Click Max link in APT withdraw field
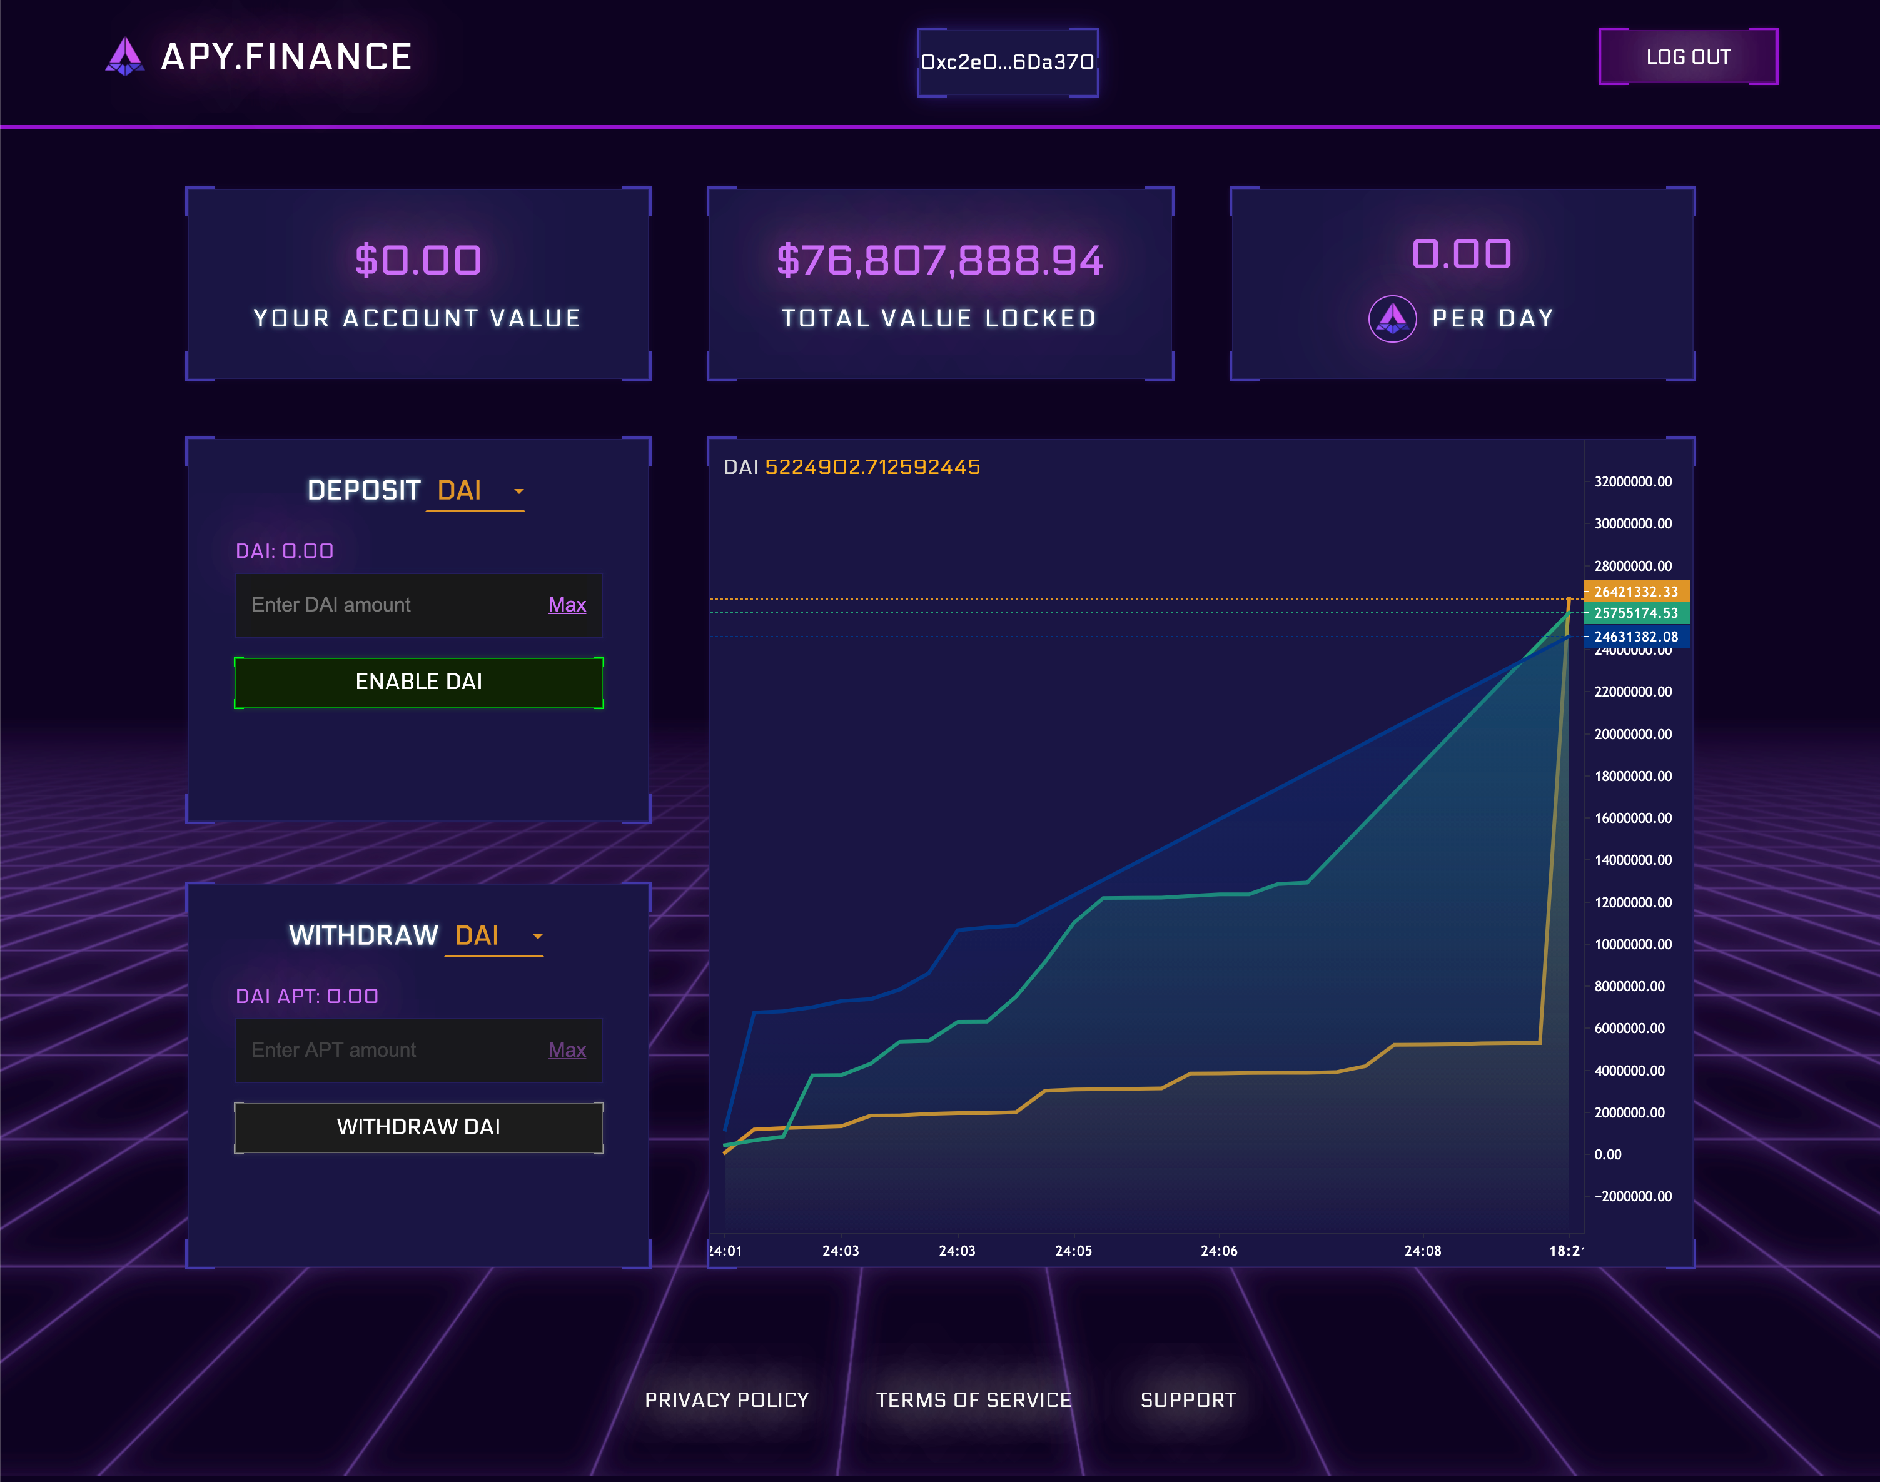Viewport: 1880px width, 1482px height. click(x=567, y=1050)
